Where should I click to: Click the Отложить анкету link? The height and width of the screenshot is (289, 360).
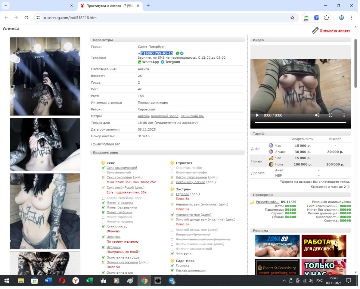coord(334,30)
